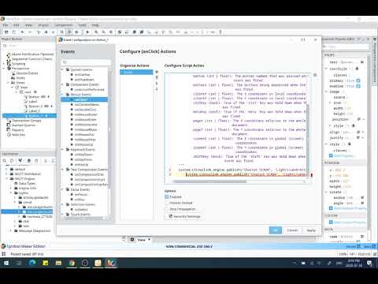378x284 pixels.
Task: Toggle the Enabled checkbox under Options
Action: [x=167, y=196]
